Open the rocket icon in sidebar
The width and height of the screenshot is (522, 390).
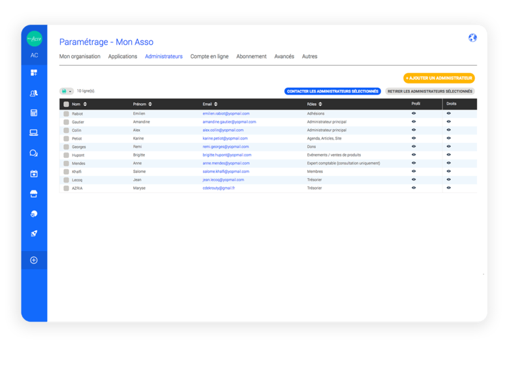[x=34, y=233]
